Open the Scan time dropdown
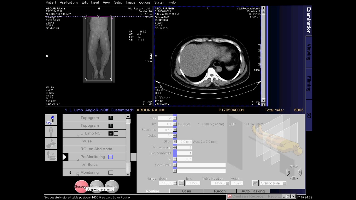 [x=175, y=130]
